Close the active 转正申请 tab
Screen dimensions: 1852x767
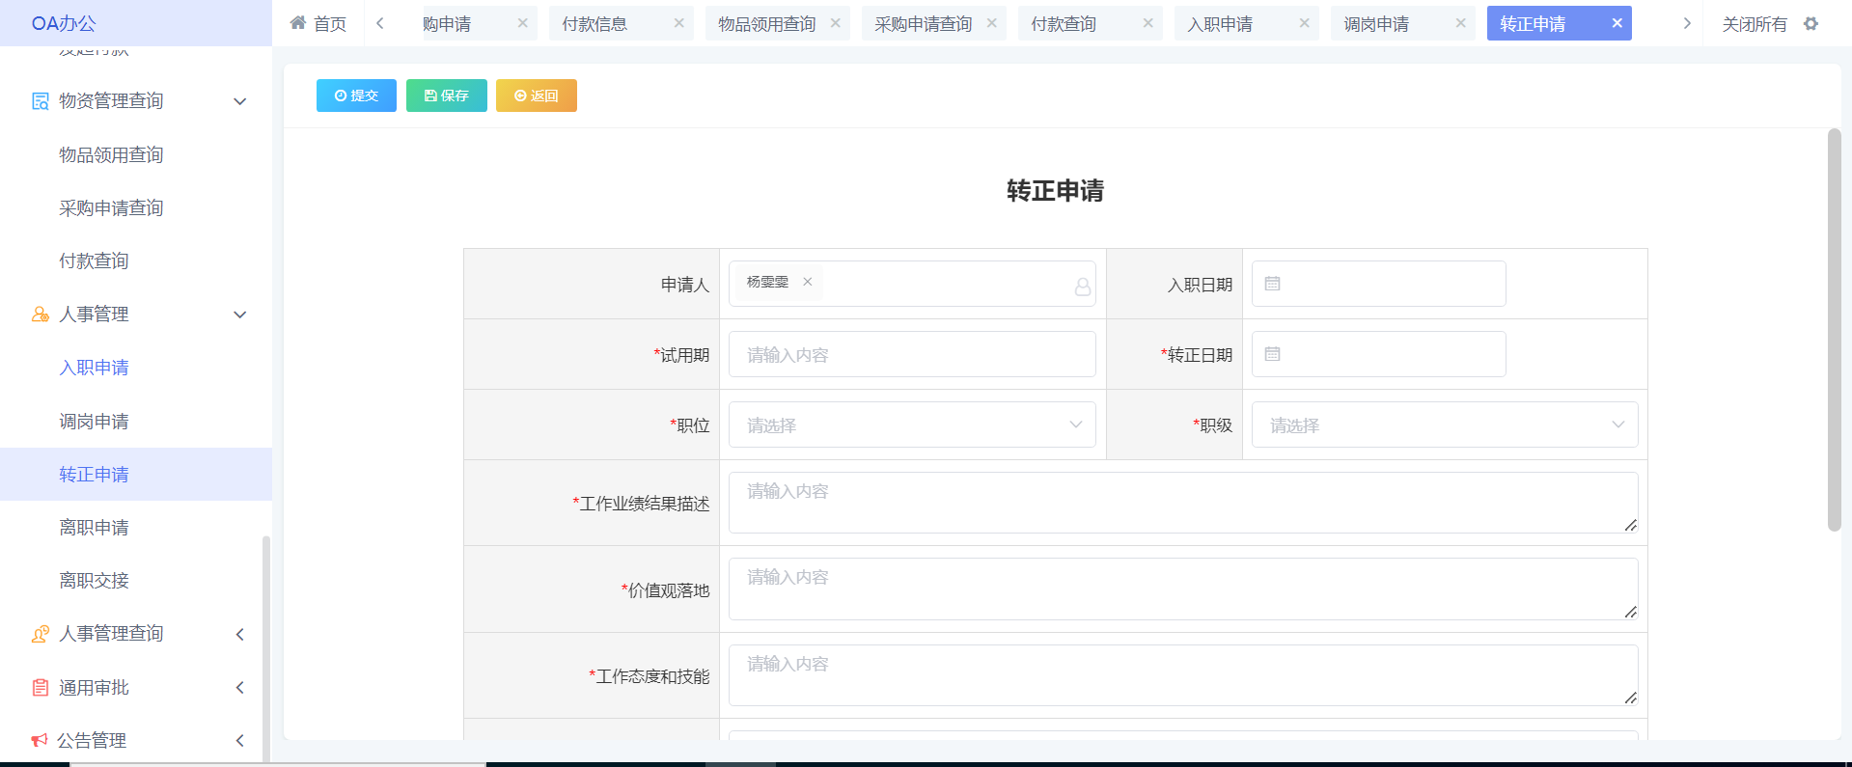tap(1617, 23)
